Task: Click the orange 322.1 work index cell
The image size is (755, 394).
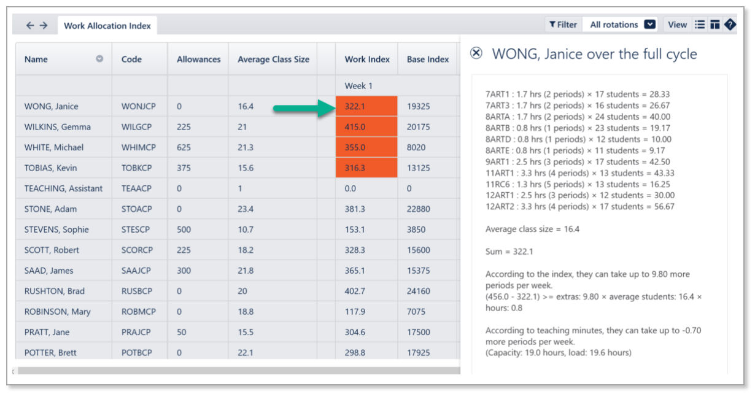Action: [366, 106]
